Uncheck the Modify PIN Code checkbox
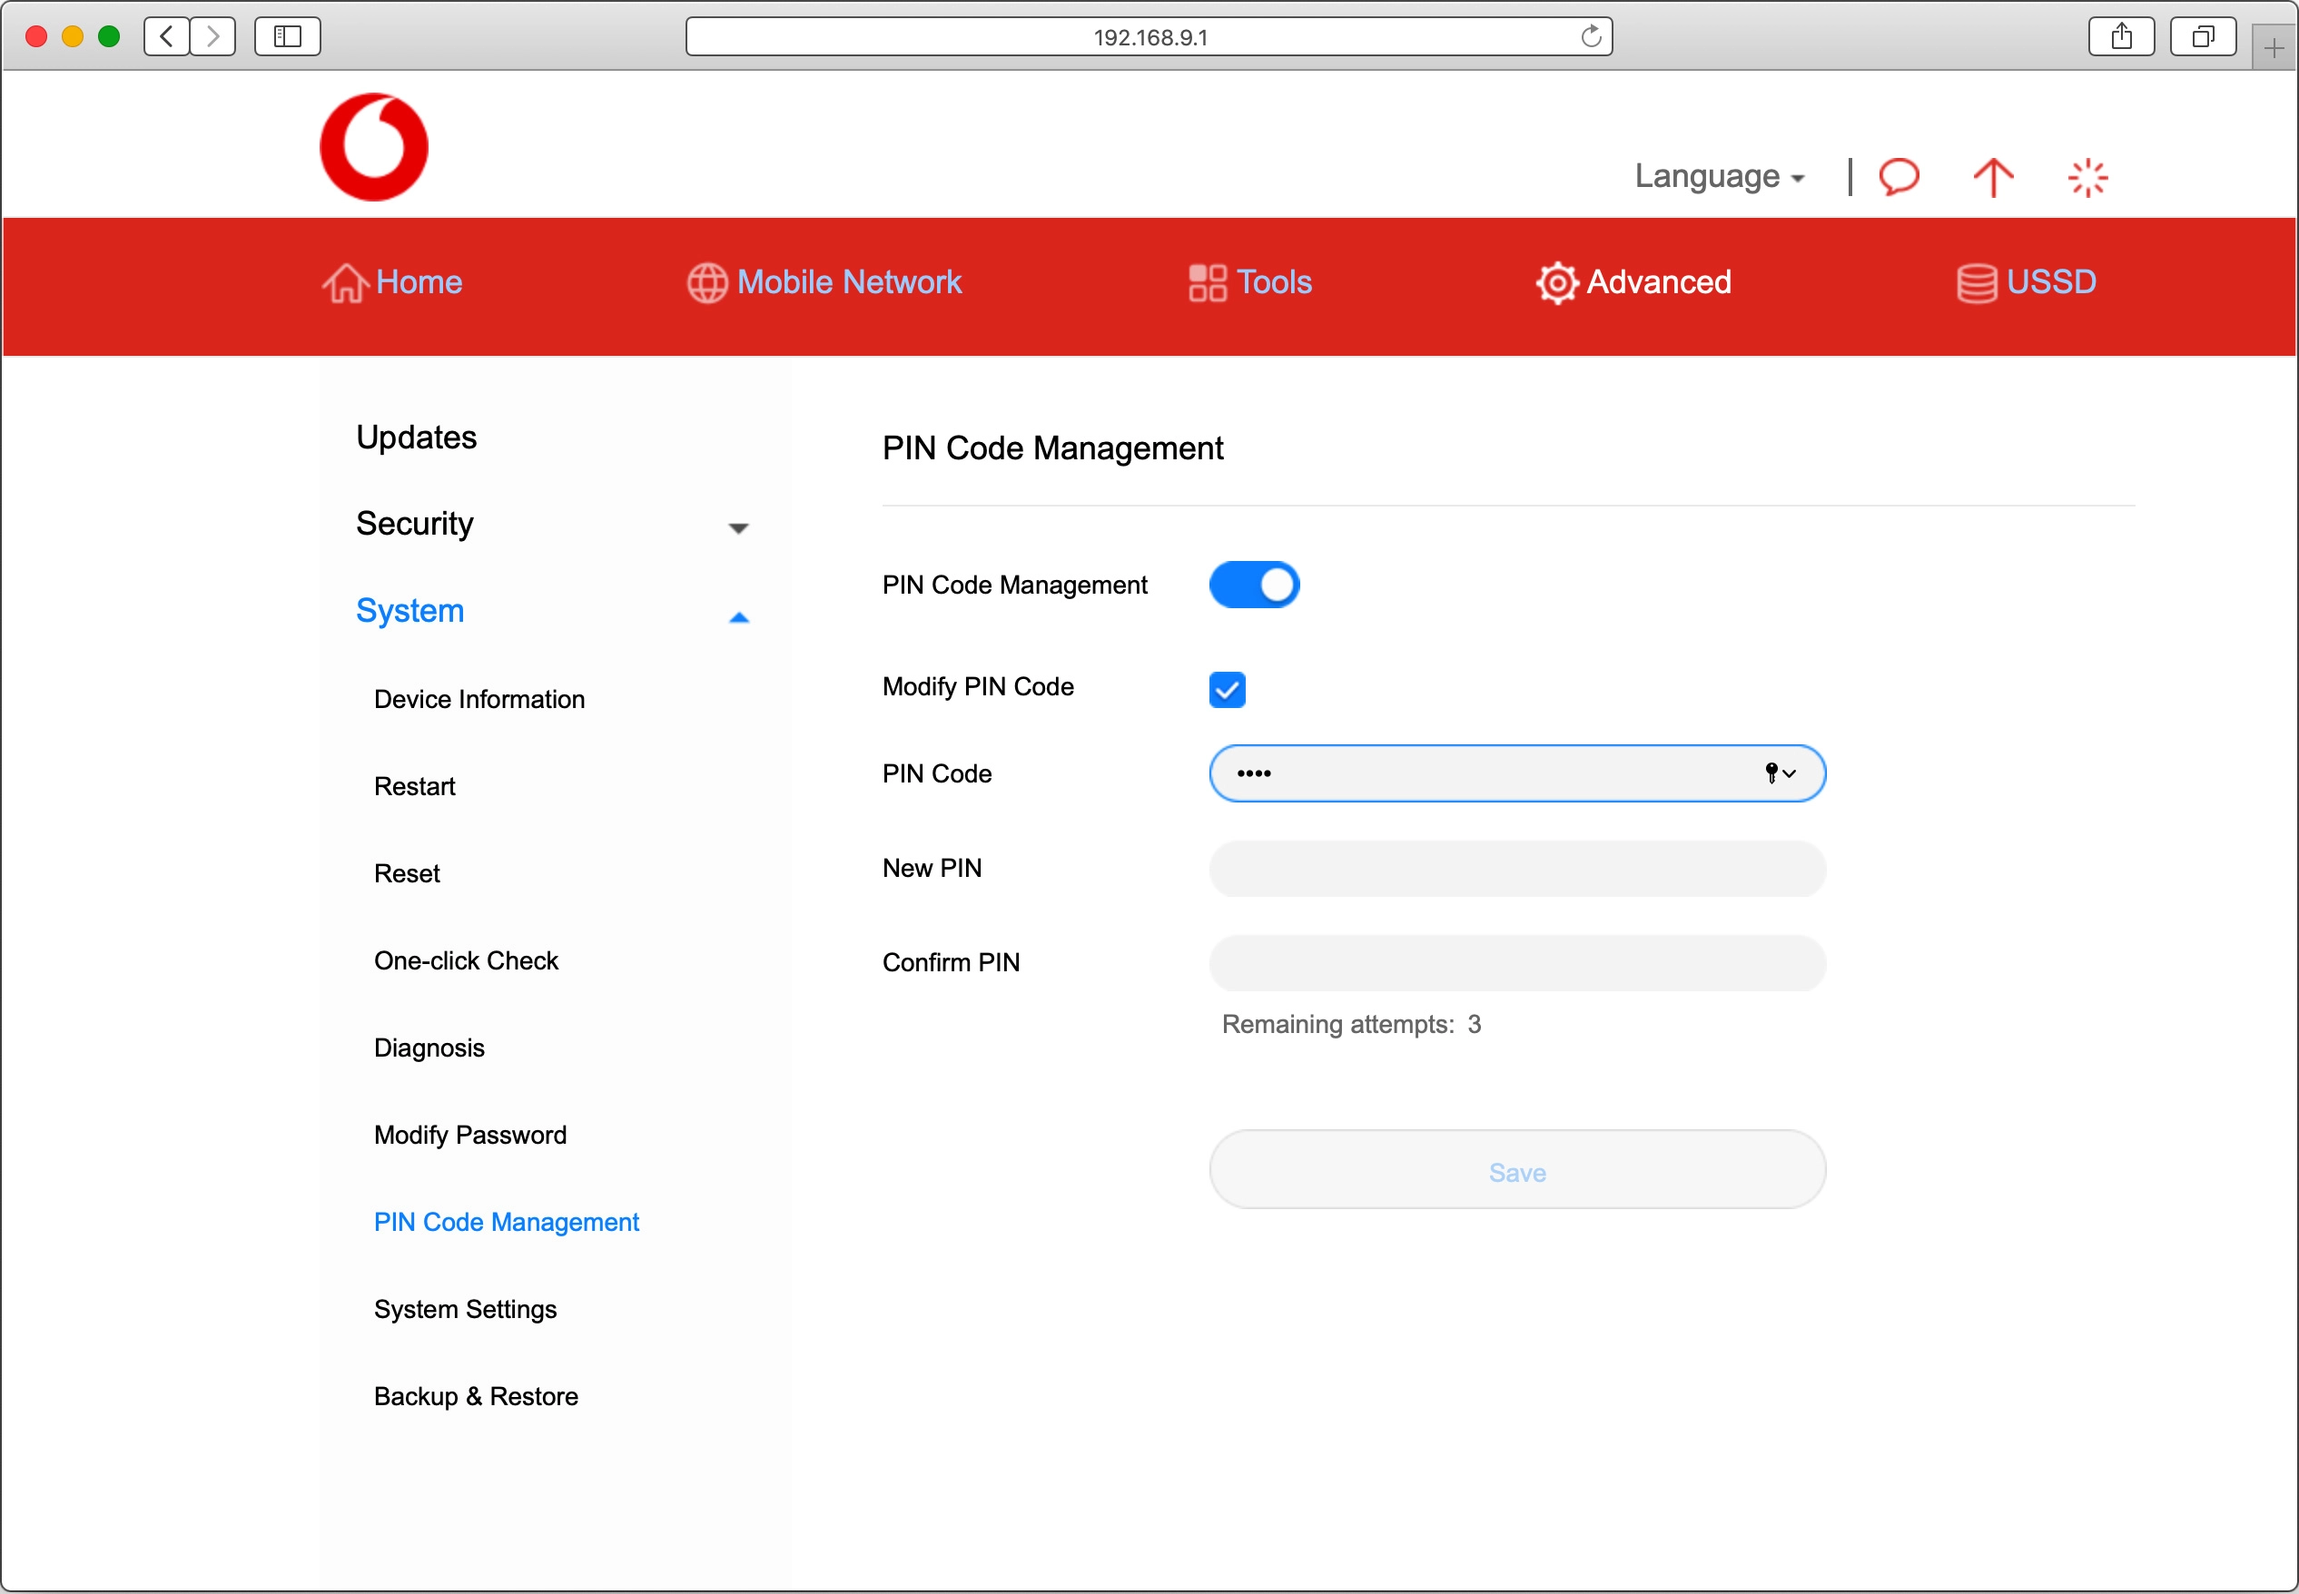2299x1594 pixels. coord(1227,689)
